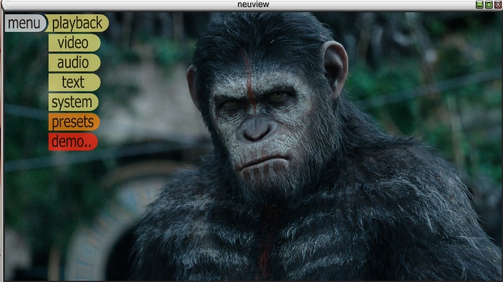Minimize the neuview window
The height and width of the screenshot is (282, 503).
tap(479, 4)
